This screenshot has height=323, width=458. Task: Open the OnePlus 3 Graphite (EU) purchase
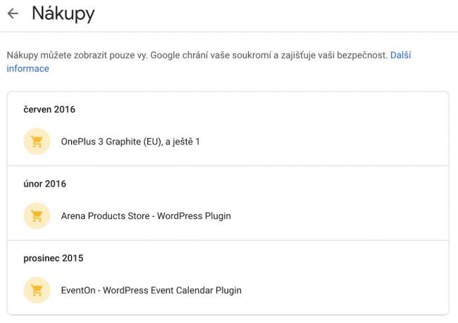click(x=130, y=141)
